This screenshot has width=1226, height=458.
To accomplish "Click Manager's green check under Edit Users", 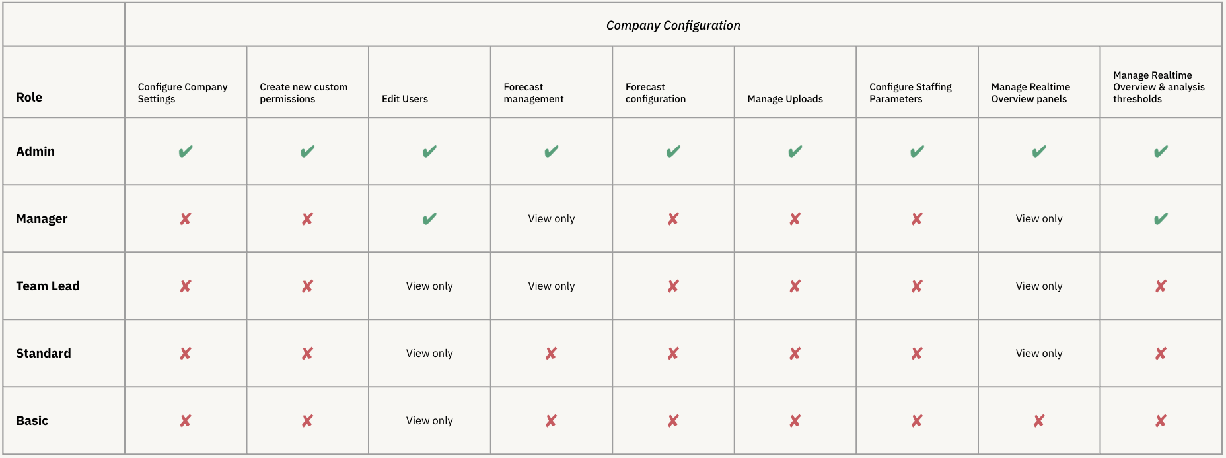I will (429, 219).
